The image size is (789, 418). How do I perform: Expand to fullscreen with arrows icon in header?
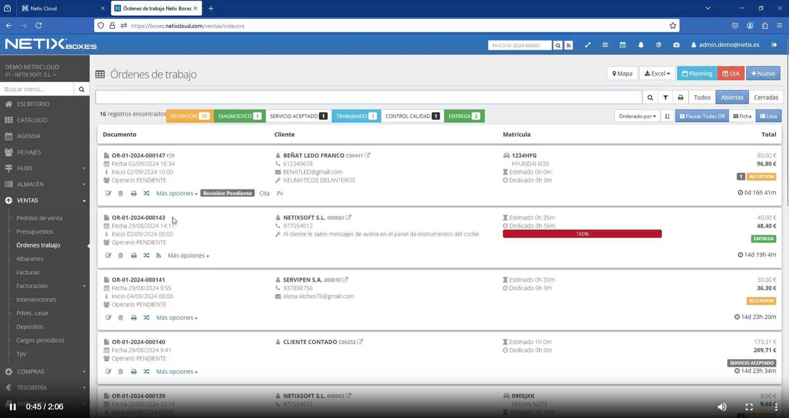[x=588, y=45]
